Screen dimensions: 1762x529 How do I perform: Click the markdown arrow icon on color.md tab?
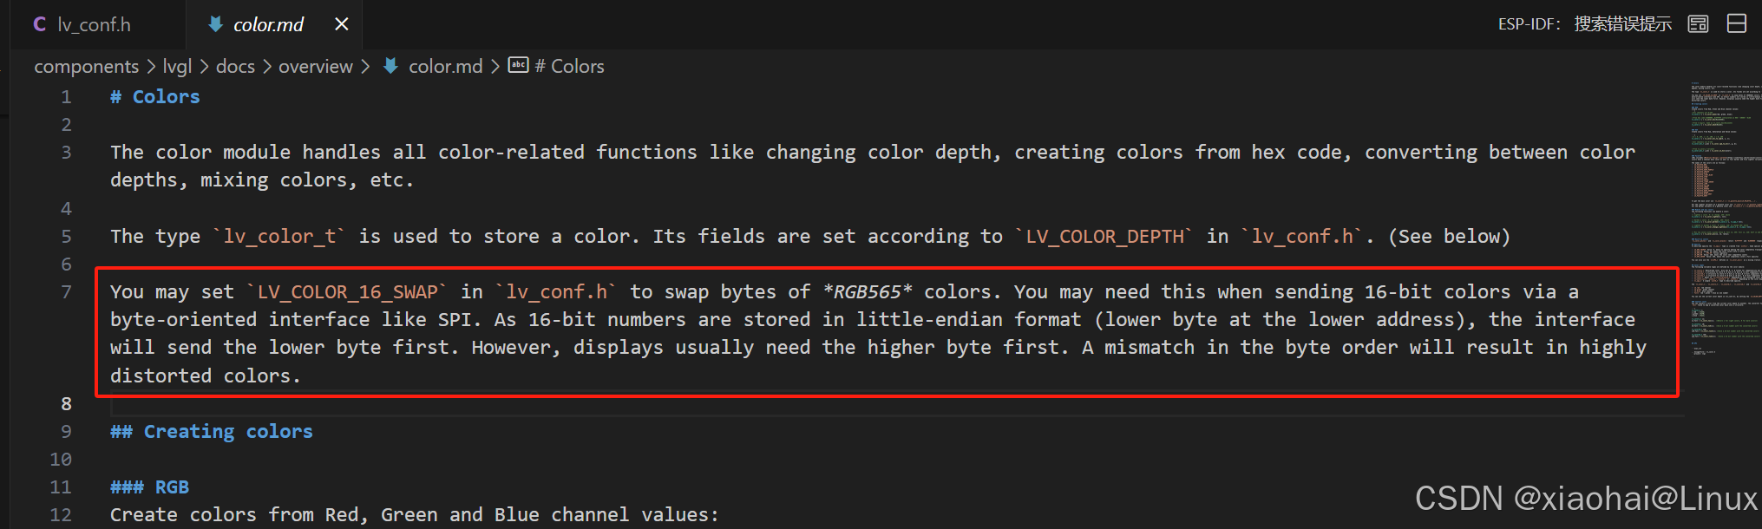[216, 24]
